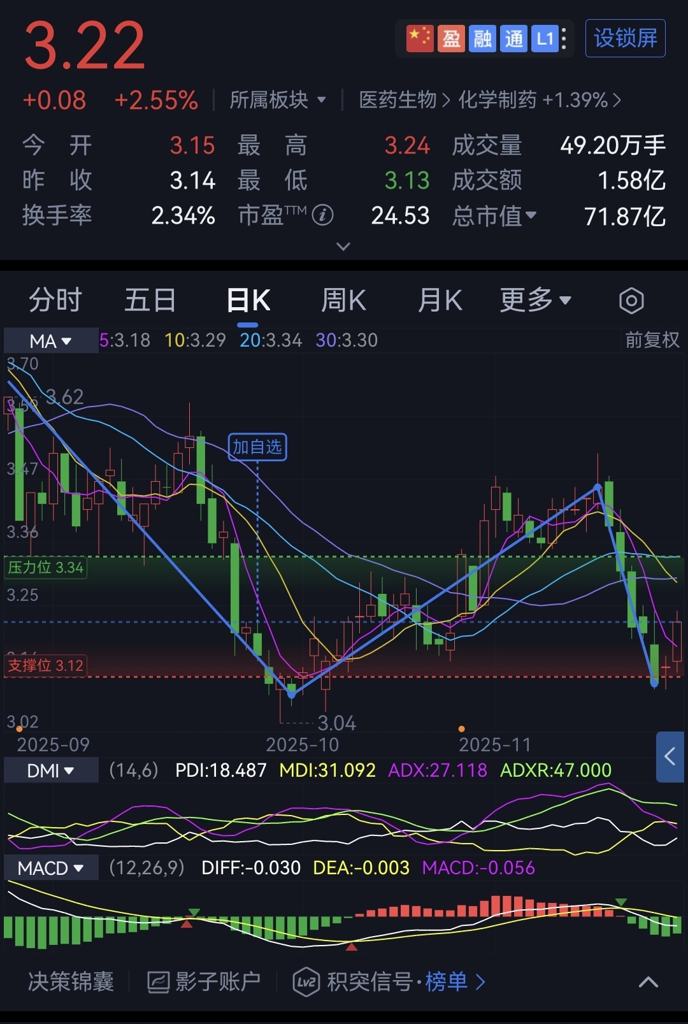This screenshot has height=1024, width=688.
Task: Tap the L1 quote level badge
Action: click(x=545, y=38)
